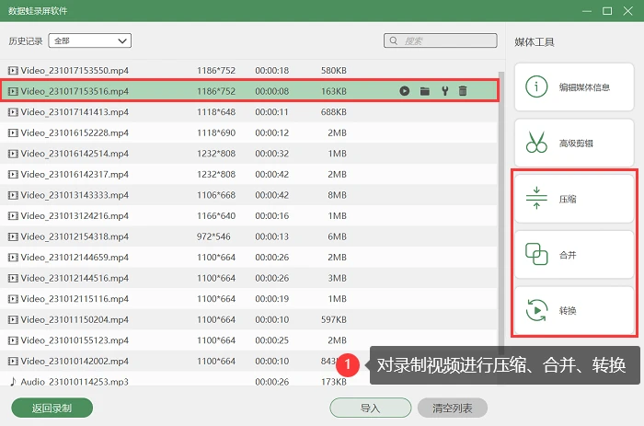Select Video_231012154318.mp4 in the list
The height and width of the screenshot is (426, 644).
[248, 236]
